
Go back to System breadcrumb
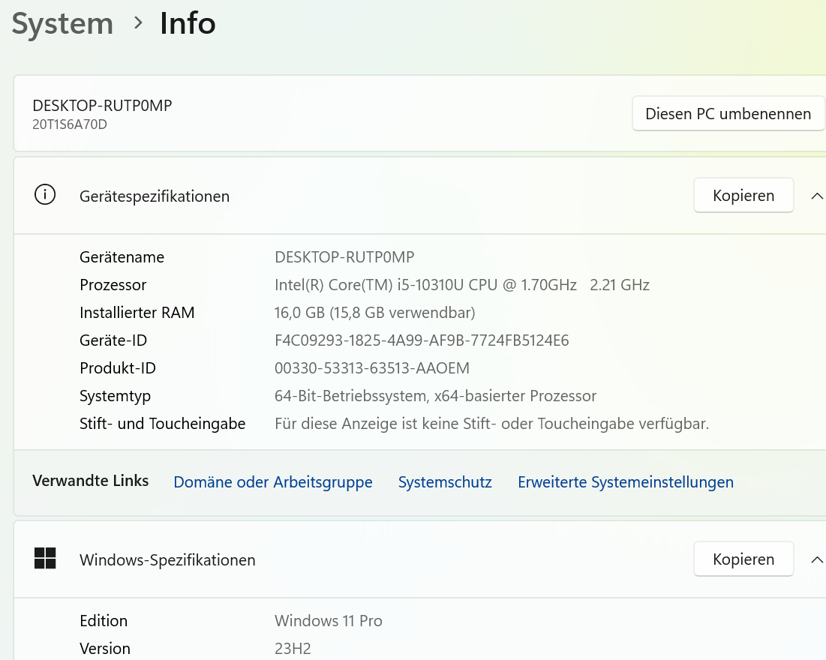click(x=63, y=24)
